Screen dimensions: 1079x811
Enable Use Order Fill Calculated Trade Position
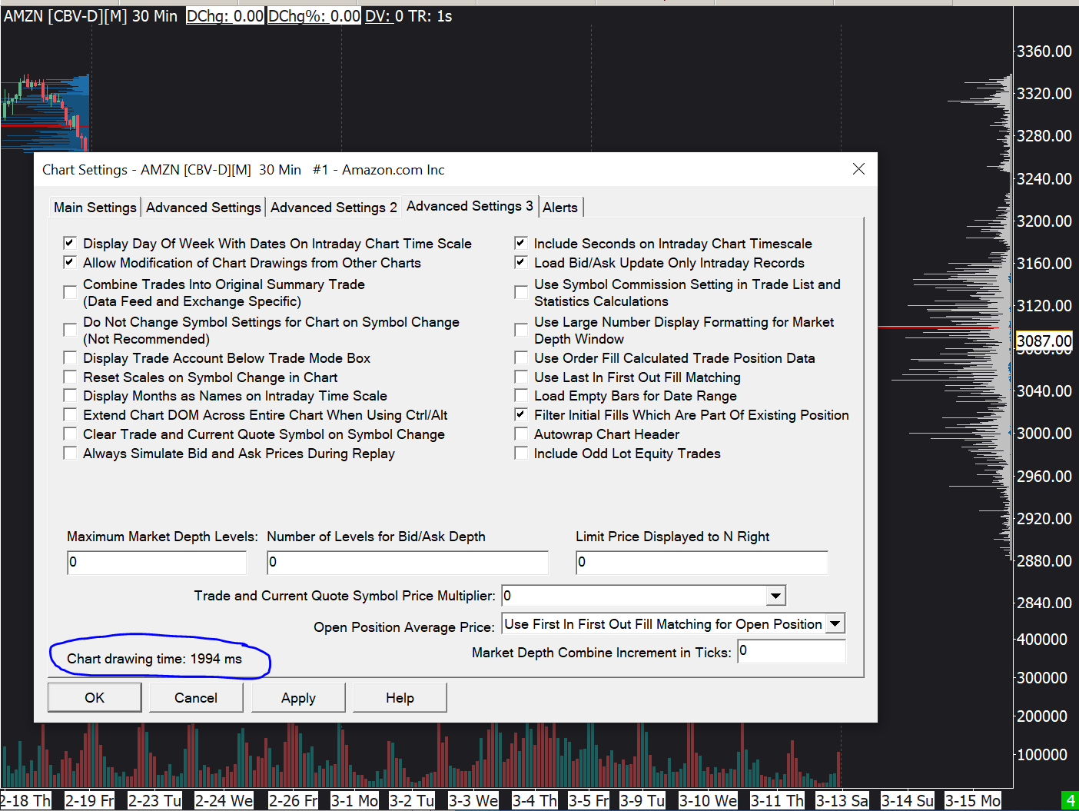click(521, 358)
